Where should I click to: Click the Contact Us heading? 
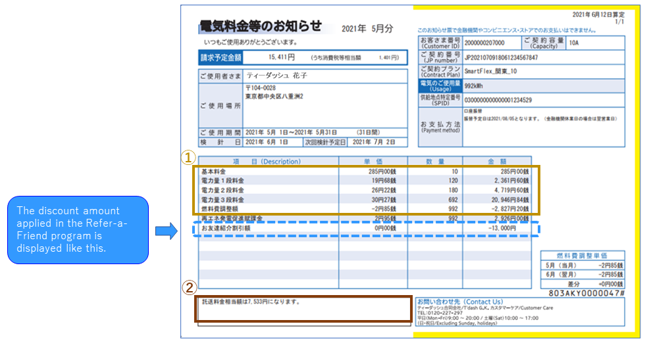459,302
